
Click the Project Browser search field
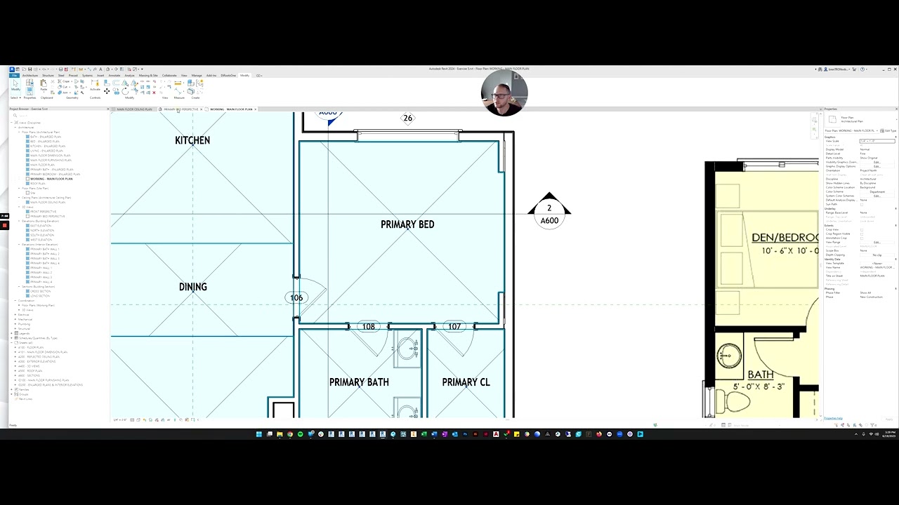pos(60,115)
